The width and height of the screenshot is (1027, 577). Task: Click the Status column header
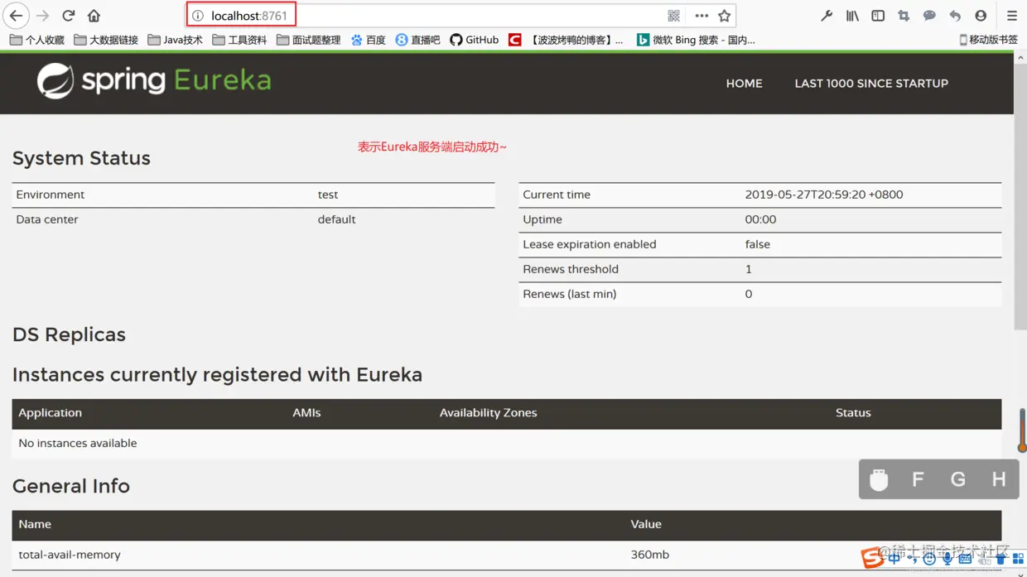[853, 412]
